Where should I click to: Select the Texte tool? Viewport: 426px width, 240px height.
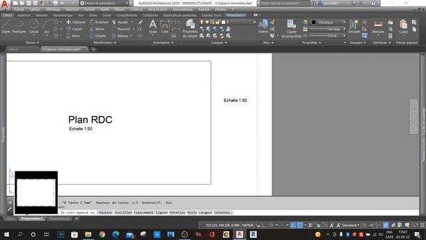tap(153, 27)
